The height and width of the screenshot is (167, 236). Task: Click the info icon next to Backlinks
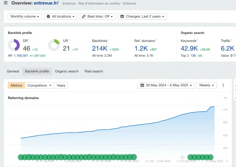(x=109, y=40)
